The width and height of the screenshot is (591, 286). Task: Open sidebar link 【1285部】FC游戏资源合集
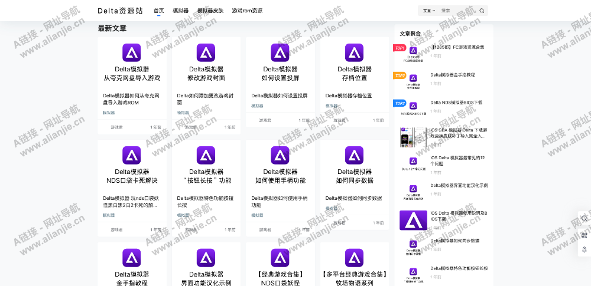coord(457,47)
